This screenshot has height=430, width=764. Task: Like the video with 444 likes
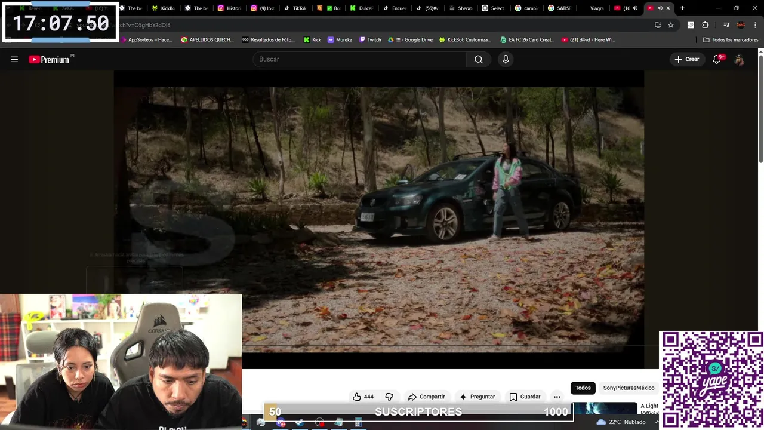pos(363,397)
